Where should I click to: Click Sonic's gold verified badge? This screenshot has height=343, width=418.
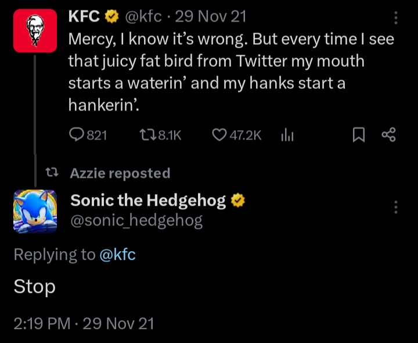(237, 201)
